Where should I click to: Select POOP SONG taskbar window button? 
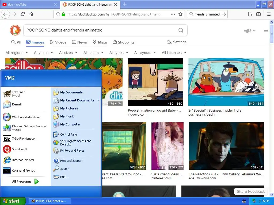50,201
